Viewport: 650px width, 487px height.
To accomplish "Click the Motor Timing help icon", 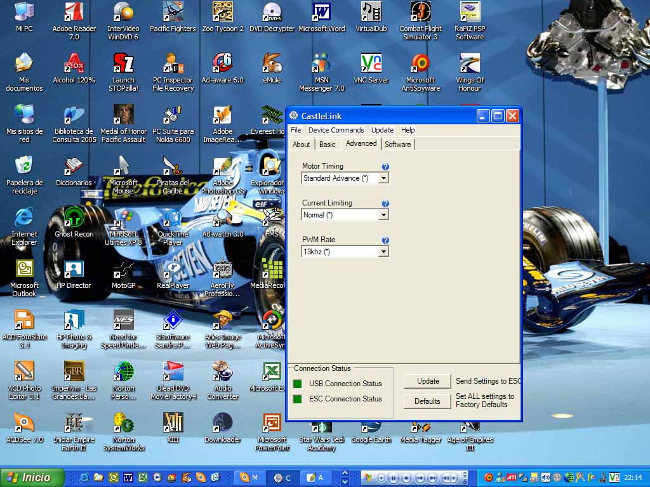I will tap(385, 167).
